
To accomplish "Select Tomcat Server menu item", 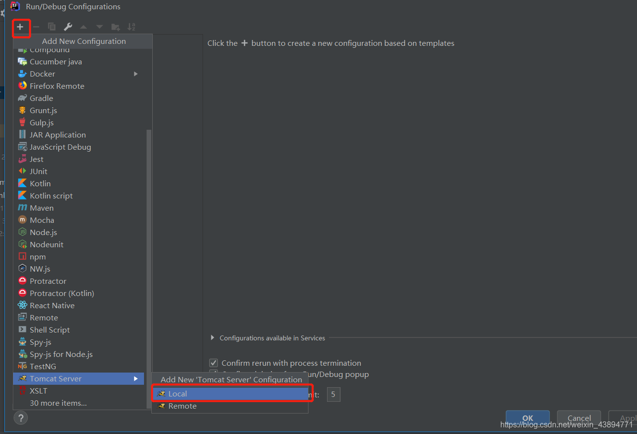I will 79,378.
